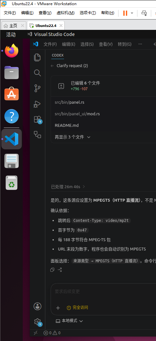This screenshot has height=341, width=156.
Task: Open the Extensions view icon
Action: click(x=37, y=119)
